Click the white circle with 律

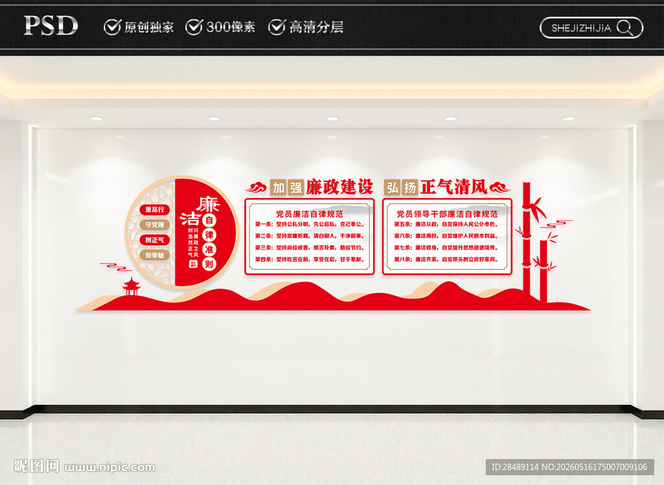(209, 235)
